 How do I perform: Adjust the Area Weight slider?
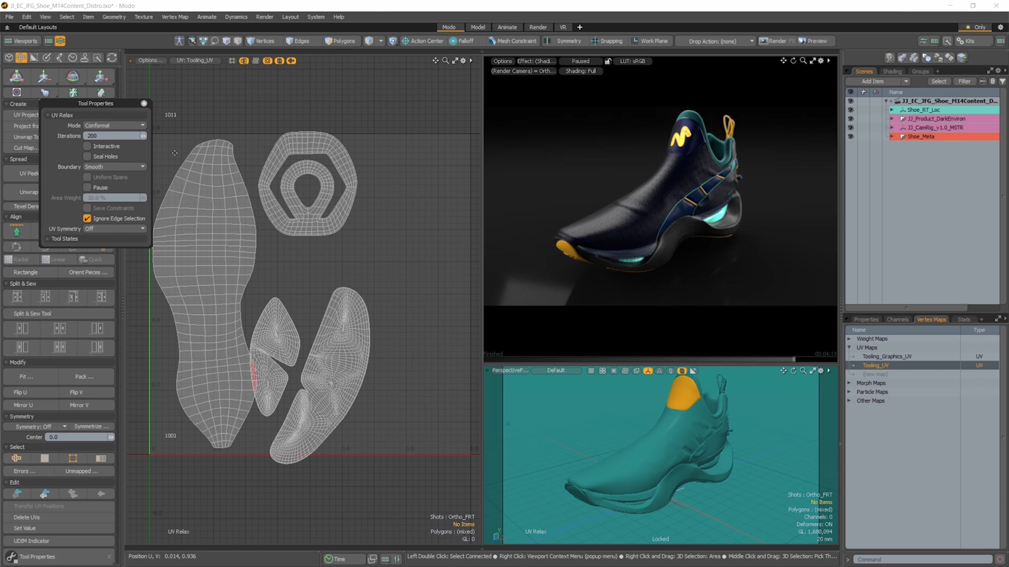pyautogui.click(x=114, y=198)
